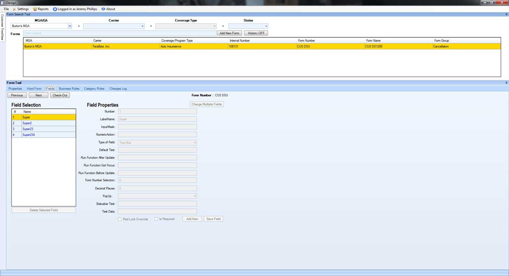Click the Cancellation form group cell
The width and height of the screenshot is (509, 276).
[x=466, y=46]
